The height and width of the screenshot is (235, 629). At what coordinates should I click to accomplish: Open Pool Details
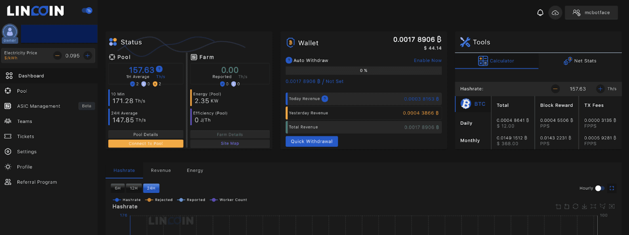[146, 134]
